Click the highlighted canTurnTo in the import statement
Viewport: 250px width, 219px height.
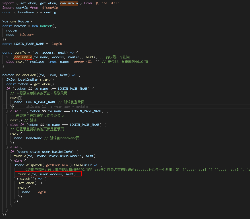coord(69,3)
